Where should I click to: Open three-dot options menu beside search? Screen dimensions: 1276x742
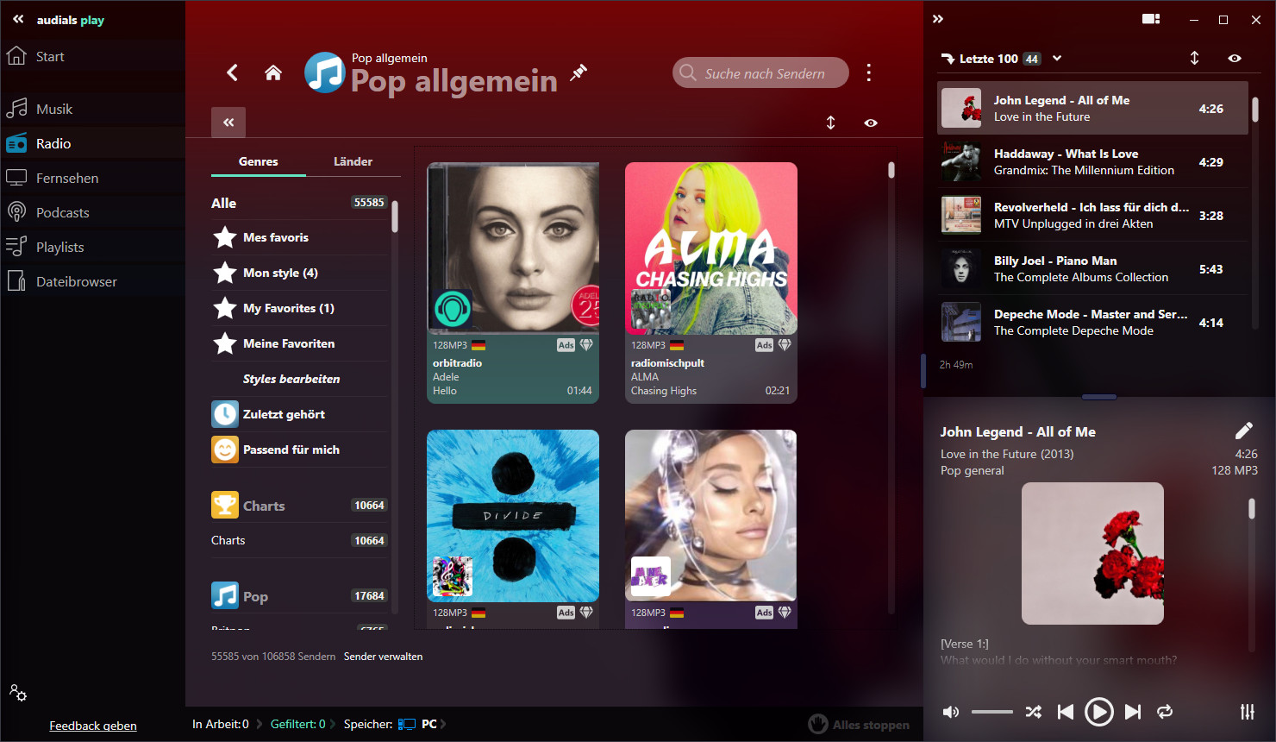coord(868,72)
